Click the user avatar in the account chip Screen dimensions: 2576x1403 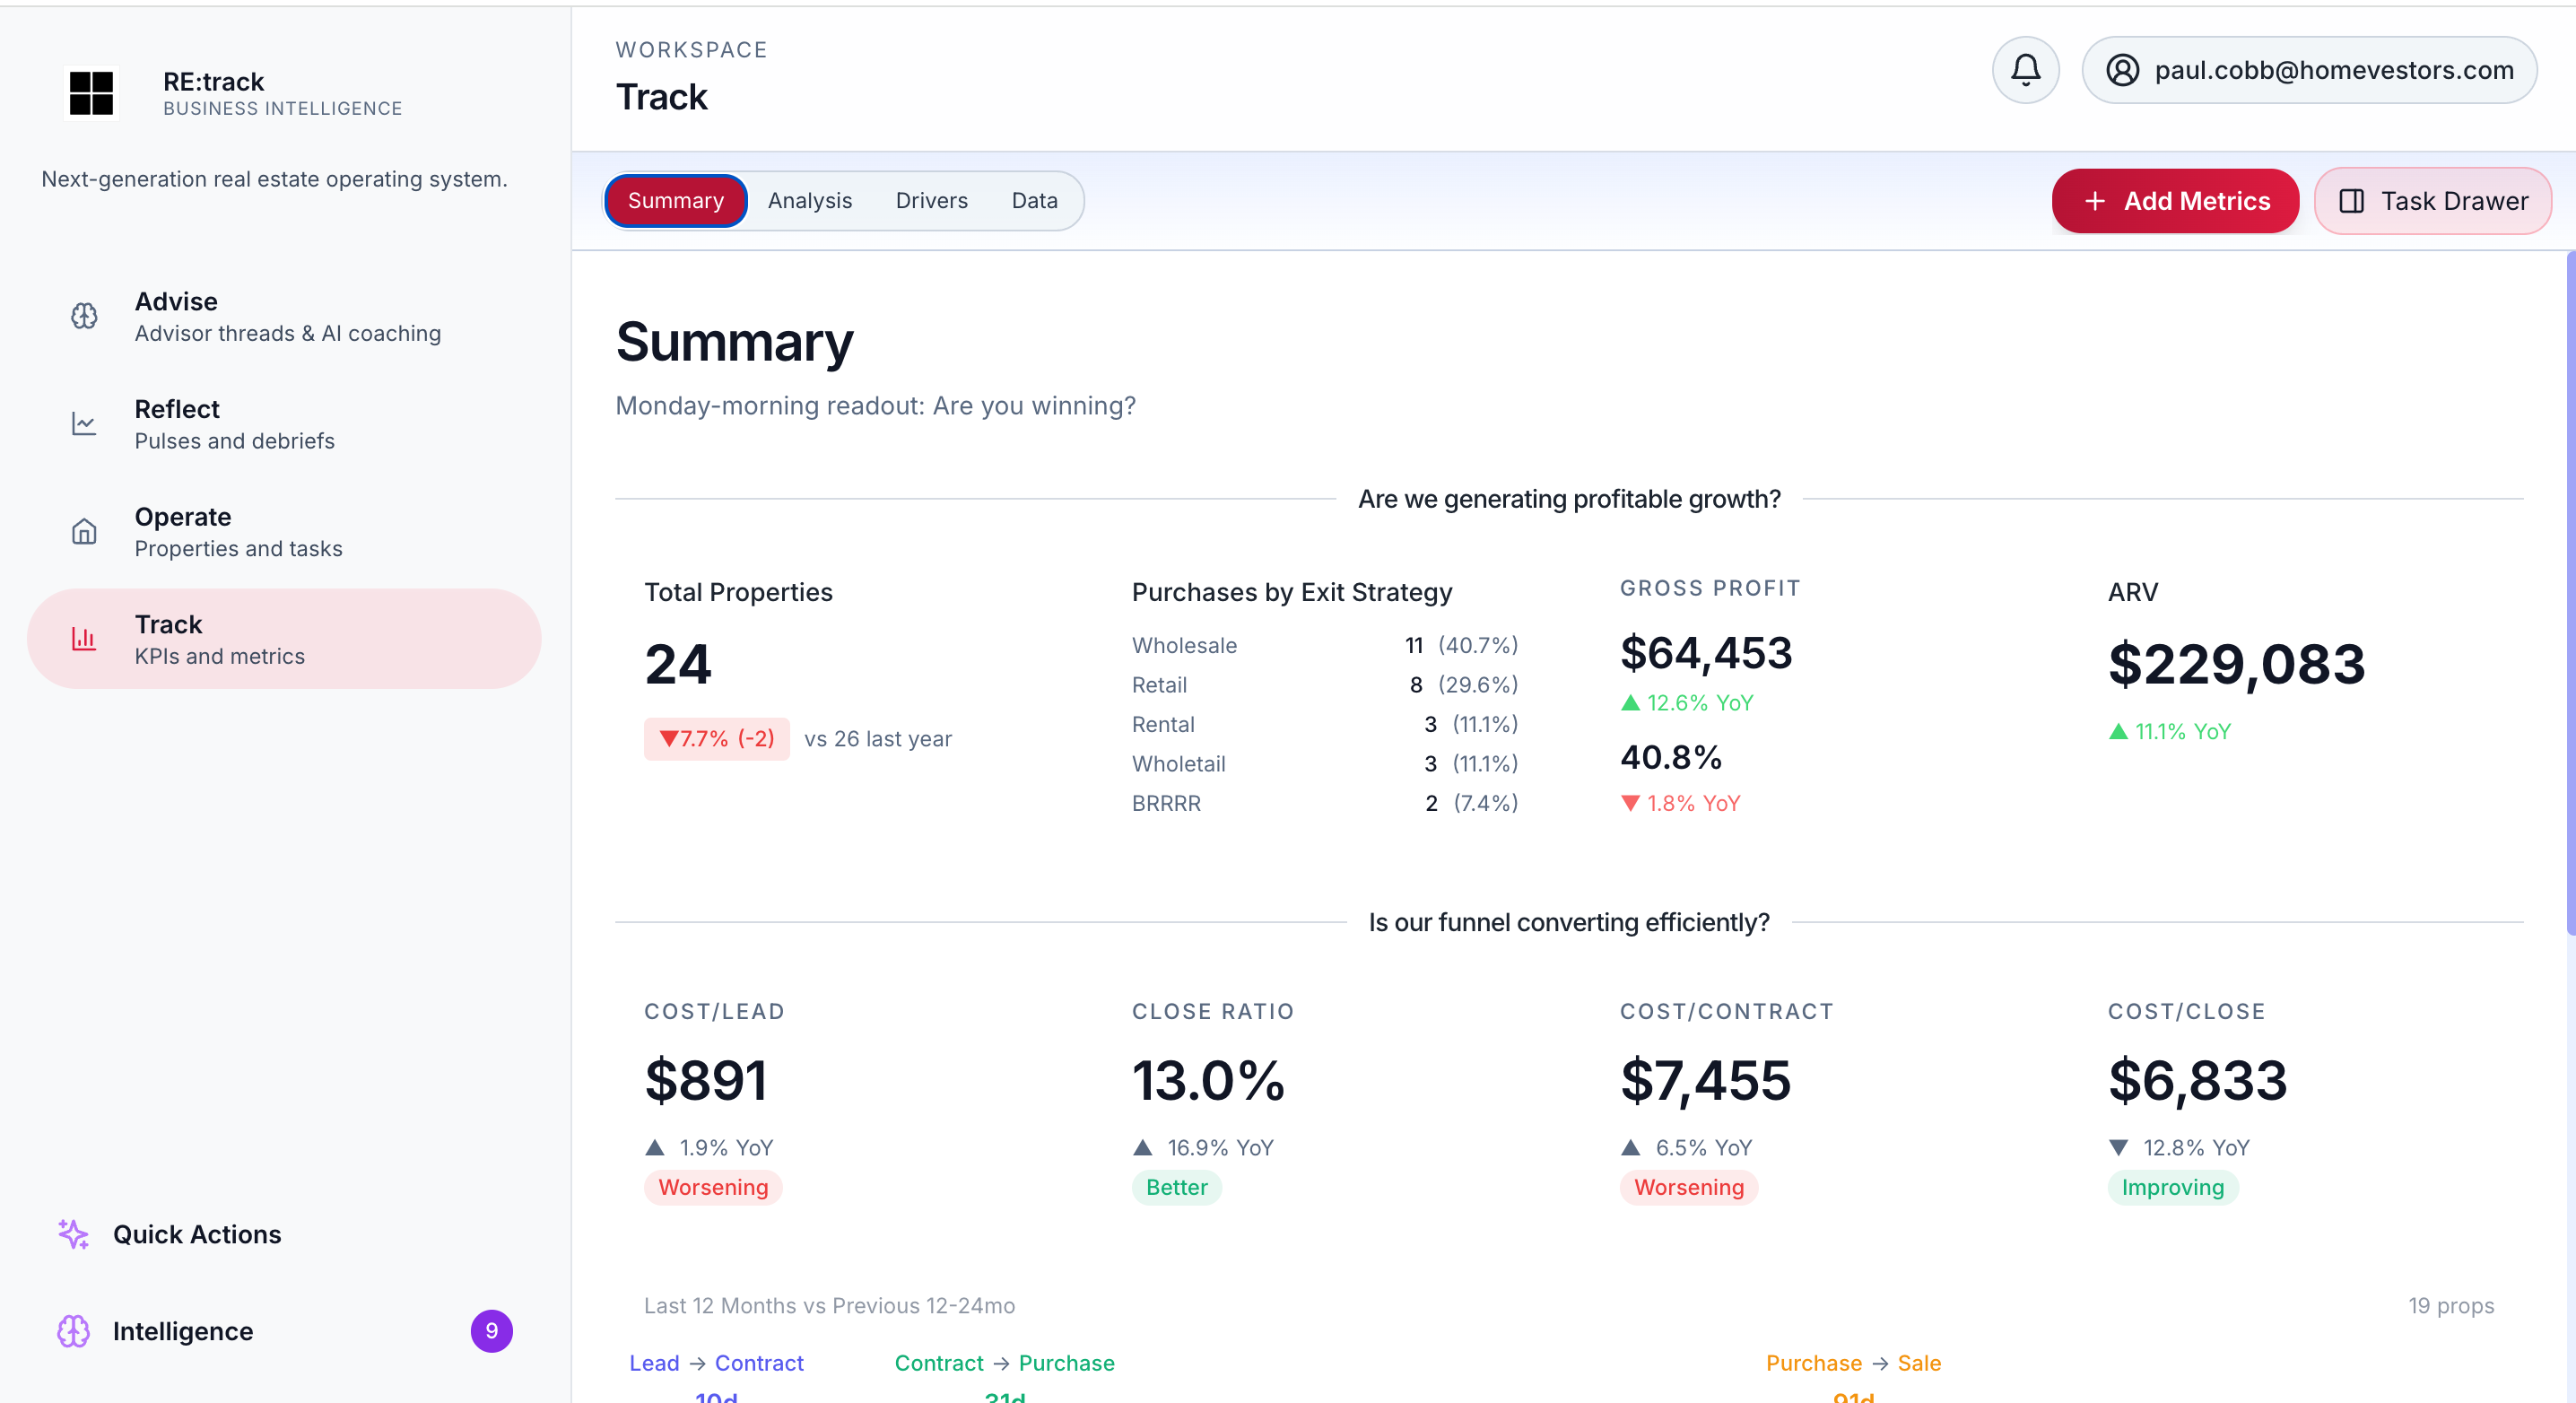pos(2122,70)
